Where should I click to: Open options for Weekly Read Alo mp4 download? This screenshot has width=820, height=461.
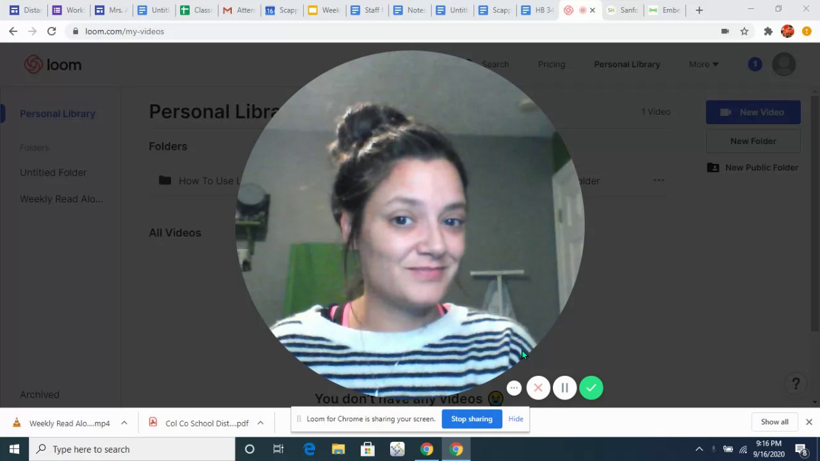point(124,423)
